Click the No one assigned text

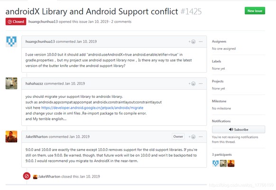tap(224, 48)
